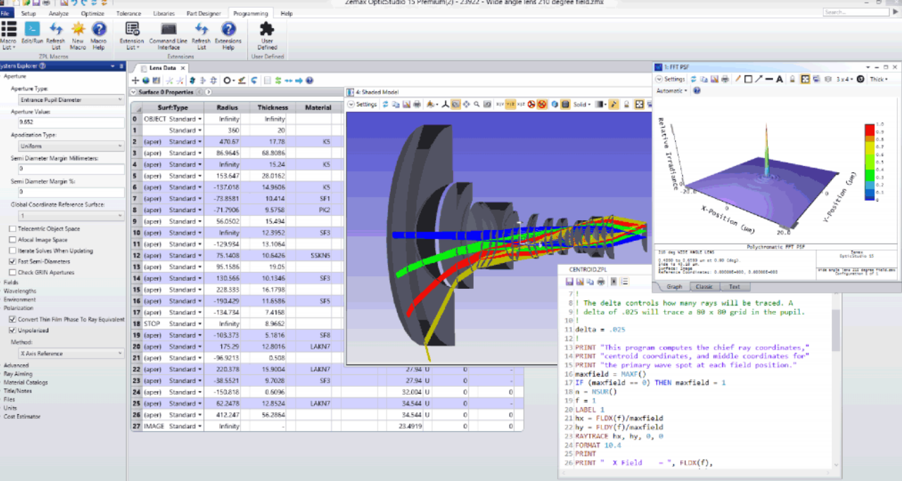Create a New Macro
The image size is (902, 481).
coord(78,35)
